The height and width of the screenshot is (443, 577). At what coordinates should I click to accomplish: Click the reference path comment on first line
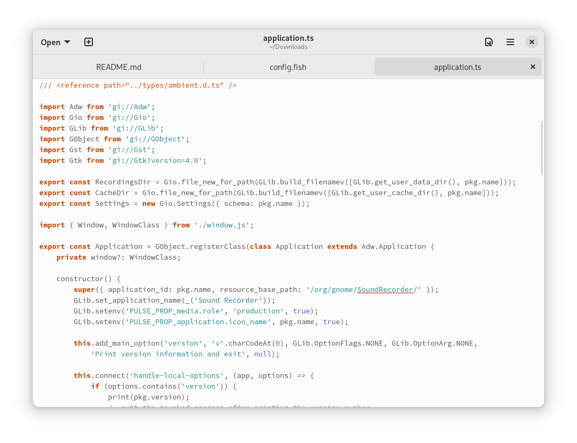138,85
